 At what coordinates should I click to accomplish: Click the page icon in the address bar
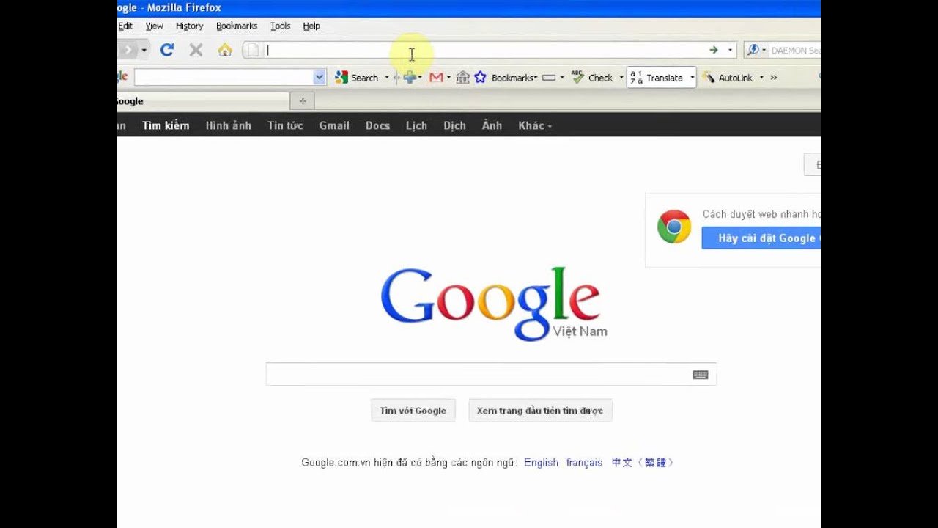click(253, 50)
